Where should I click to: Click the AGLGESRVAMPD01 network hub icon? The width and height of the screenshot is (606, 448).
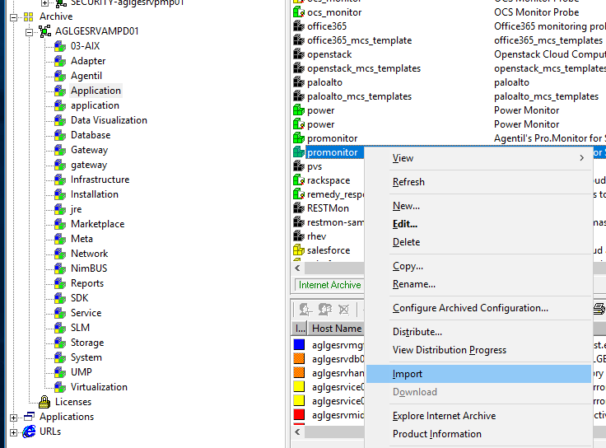[x=44, y=31]
